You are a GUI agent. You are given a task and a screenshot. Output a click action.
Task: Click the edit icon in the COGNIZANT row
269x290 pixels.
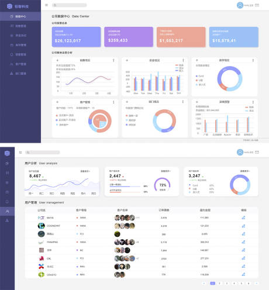pyautogui.click(x=243, y=226)
